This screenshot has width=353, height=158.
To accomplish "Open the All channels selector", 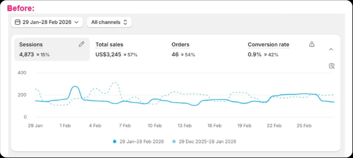I will click(109, 22).
